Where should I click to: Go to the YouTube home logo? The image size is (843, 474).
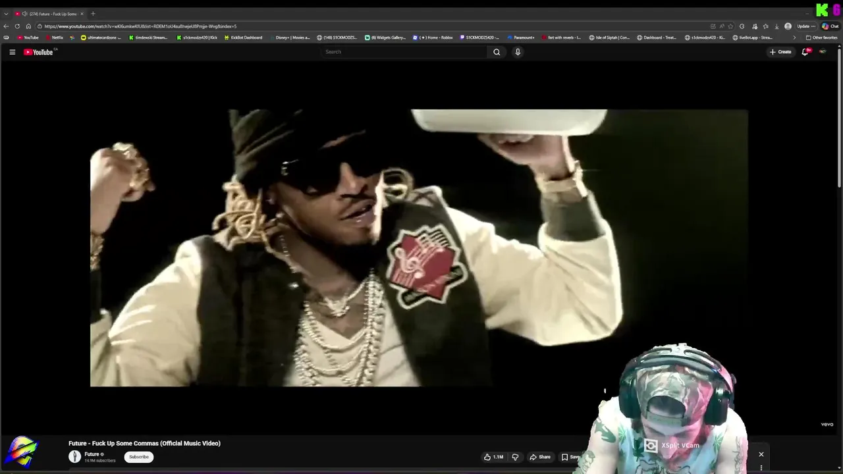click(38, 52)
